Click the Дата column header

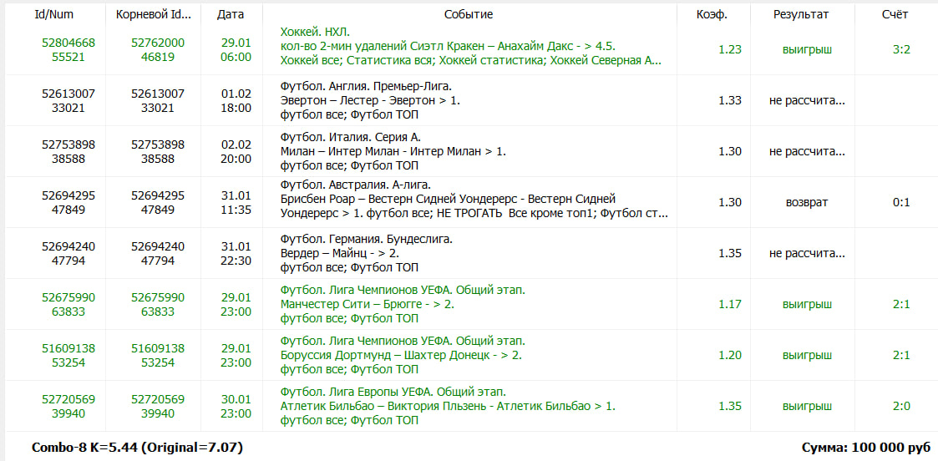pos(229,14)
